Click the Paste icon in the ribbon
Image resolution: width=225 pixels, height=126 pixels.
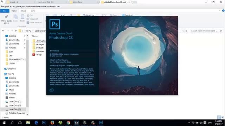pyautogui.click(x=22, y=17)
